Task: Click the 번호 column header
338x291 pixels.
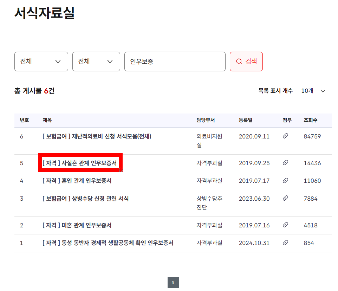Action: (24, 120)
